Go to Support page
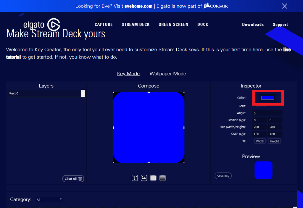 tap(280, 24)
